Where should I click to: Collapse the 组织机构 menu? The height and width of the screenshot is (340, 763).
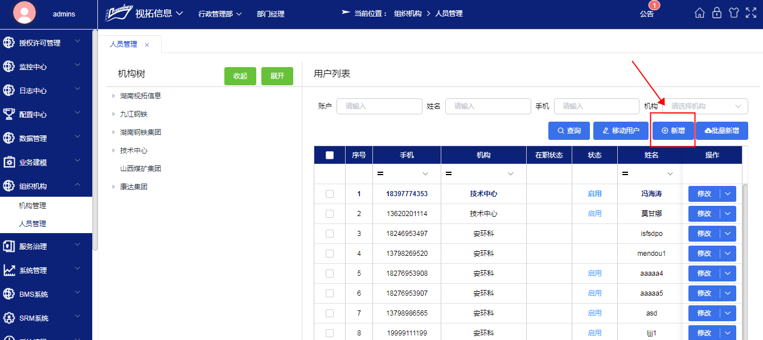coord(77,185)
